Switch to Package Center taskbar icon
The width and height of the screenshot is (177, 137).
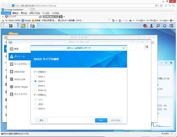tap(23, 26)
